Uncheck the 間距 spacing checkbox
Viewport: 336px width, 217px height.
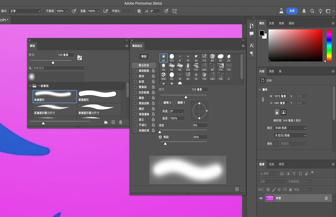tap(160, 137)
